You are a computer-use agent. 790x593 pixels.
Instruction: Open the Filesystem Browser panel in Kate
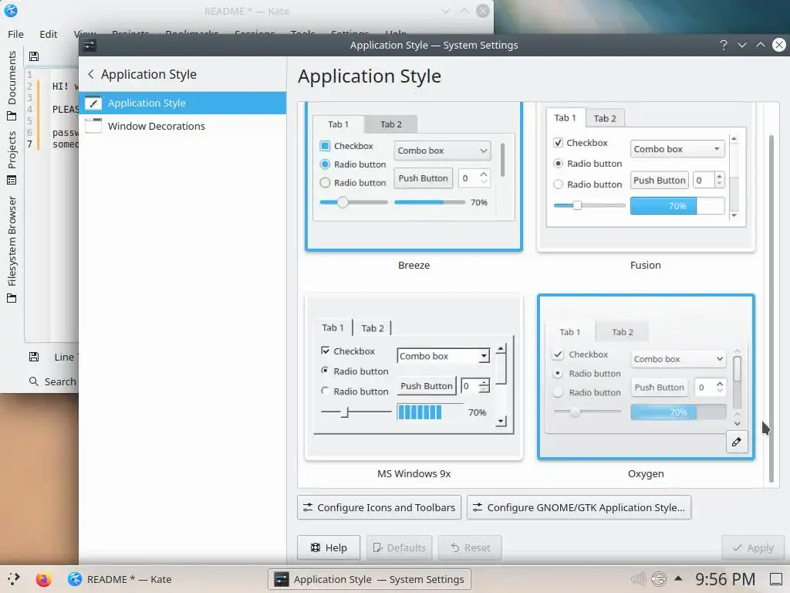pos(12,249)
